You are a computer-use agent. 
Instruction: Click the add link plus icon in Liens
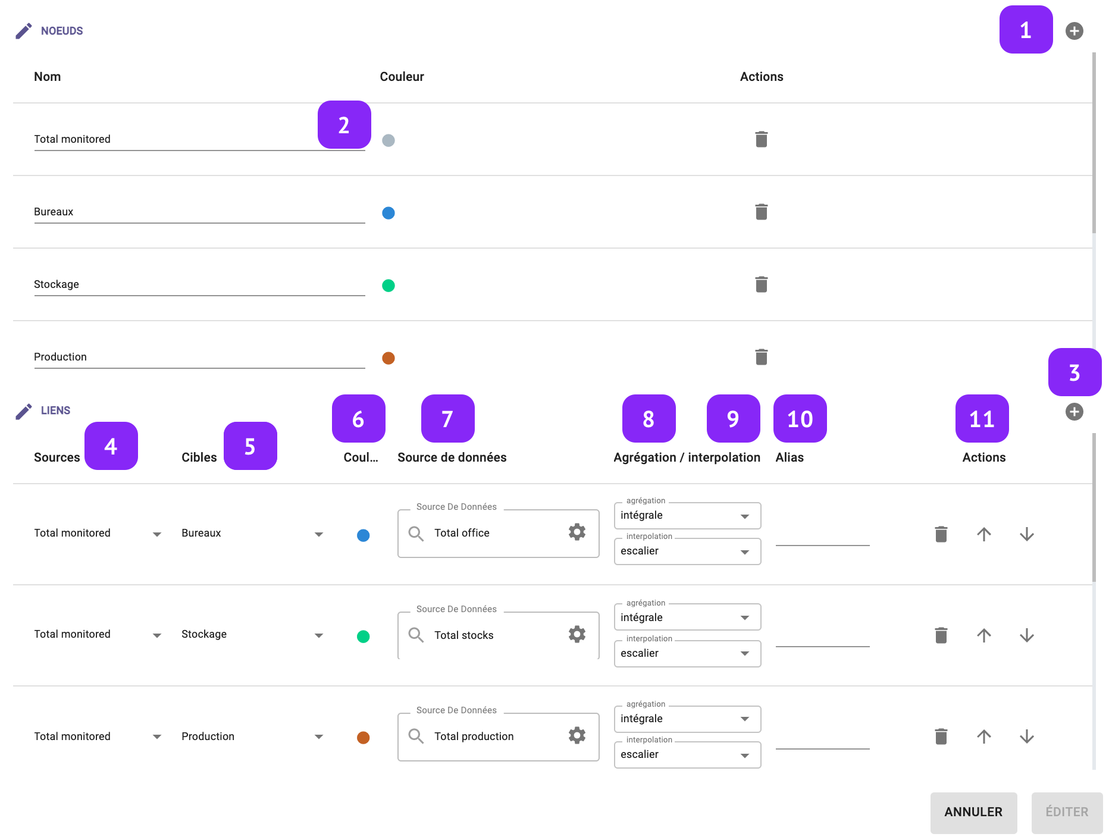(1074, 412)
